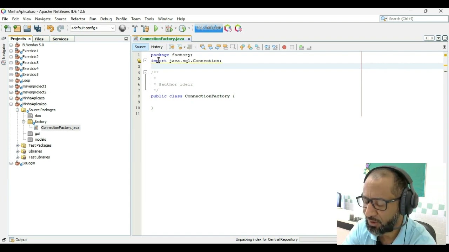This screenshot has width=449, height=252.
Task: Switch to the Files tab
Action: pyautogui.click(x=39, y=39)
